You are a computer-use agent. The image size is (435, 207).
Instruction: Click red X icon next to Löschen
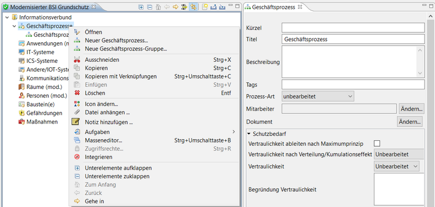[x=77, y=93]
